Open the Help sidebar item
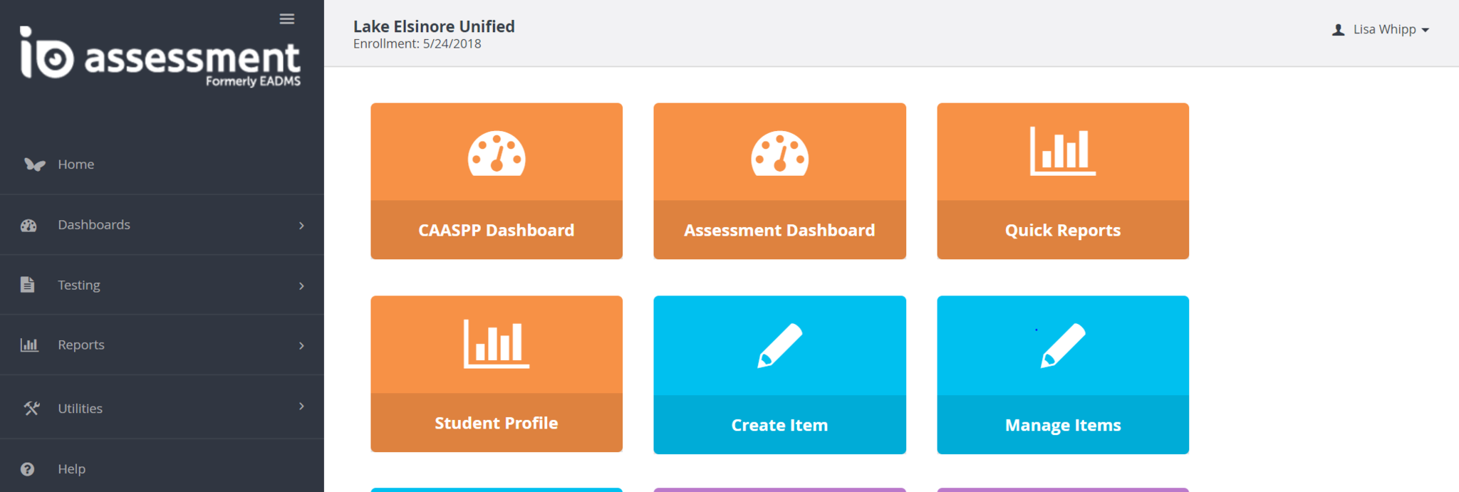This screenshot has height=492, width=1459. tap(71, 469)
